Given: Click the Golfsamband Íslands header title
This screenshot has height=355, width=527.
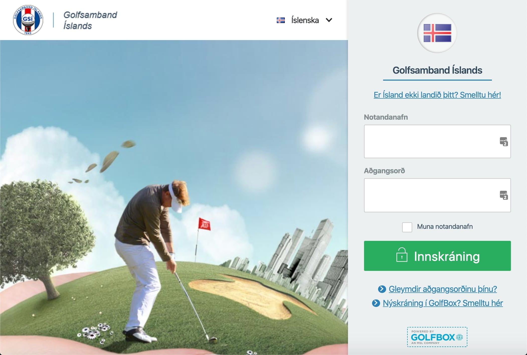Looking at the screenshot, I should pos(90,20).
